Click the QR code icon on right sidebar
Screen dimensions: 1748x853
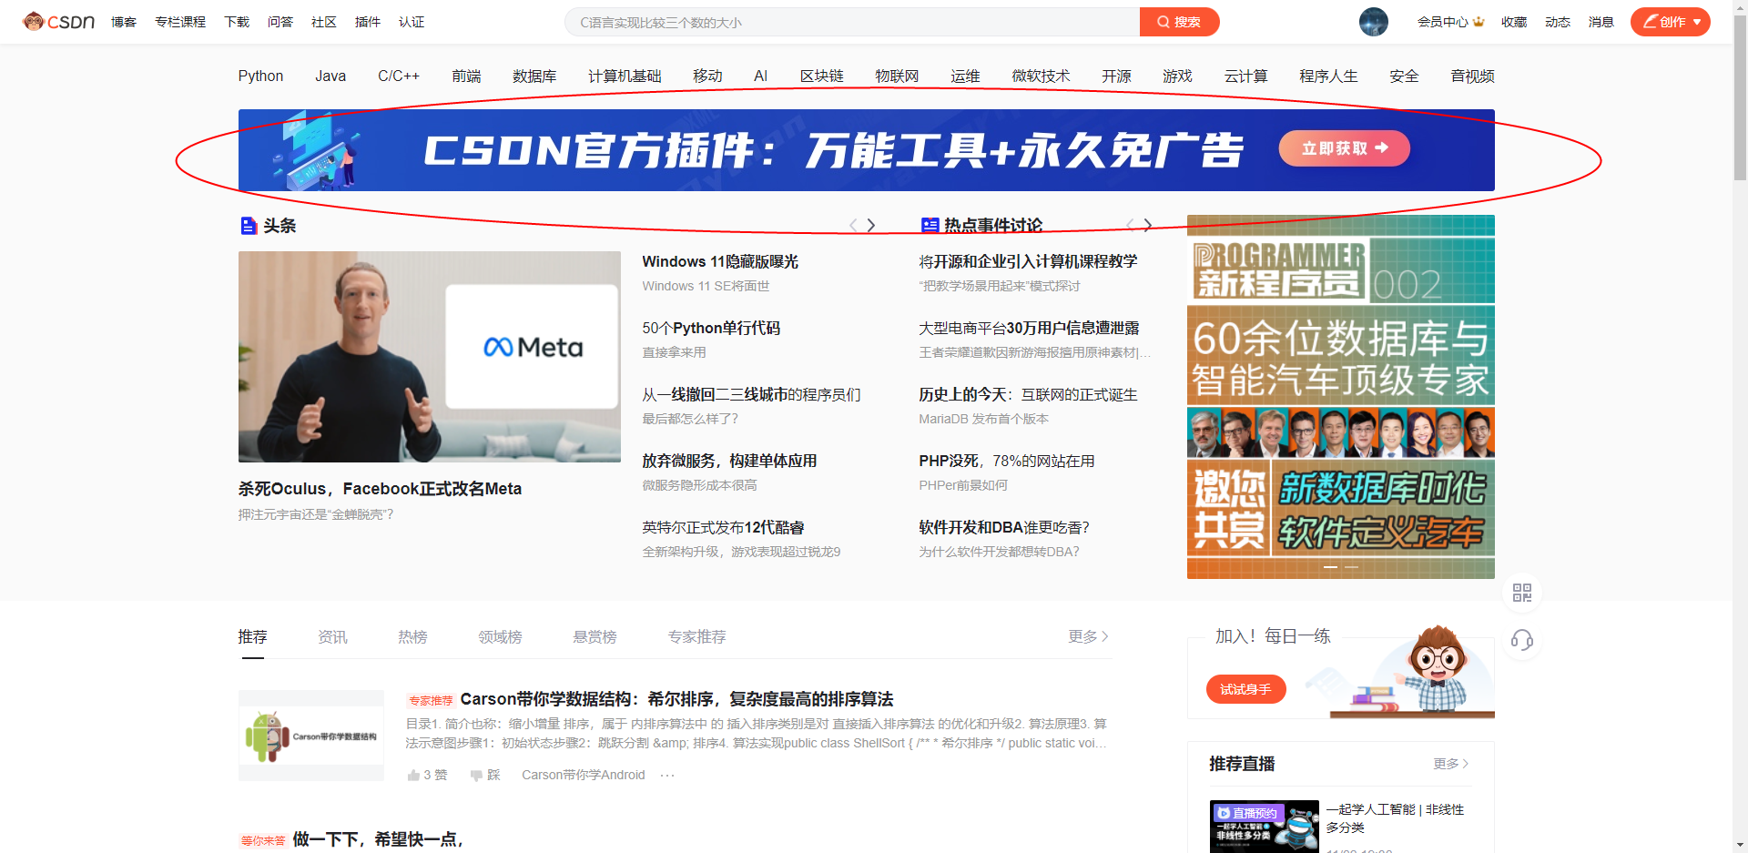[x=1521, y=593]
